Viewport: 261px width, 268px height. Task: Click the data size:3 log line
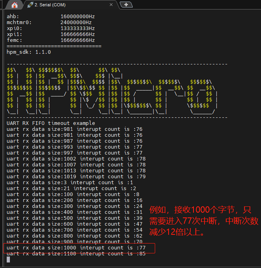point(70,182)
